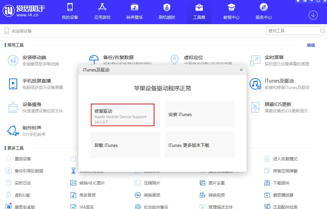The width and height of the screenshot is (327, 209).
Task: Click the 爱思助手 logo
Action: 24,11
